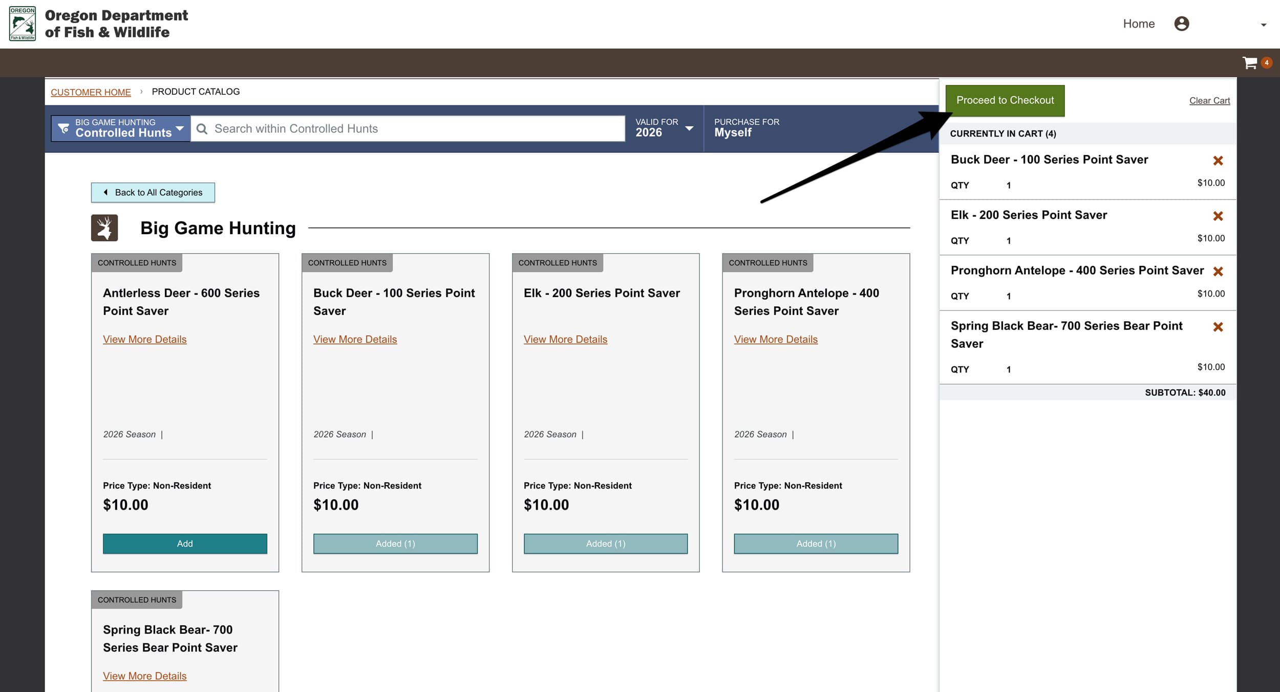1280x692 pixels.
Task: Remove Elk 200 Series Point Saver from cart
Action: pyautogui.click(x=1218, y=216)
